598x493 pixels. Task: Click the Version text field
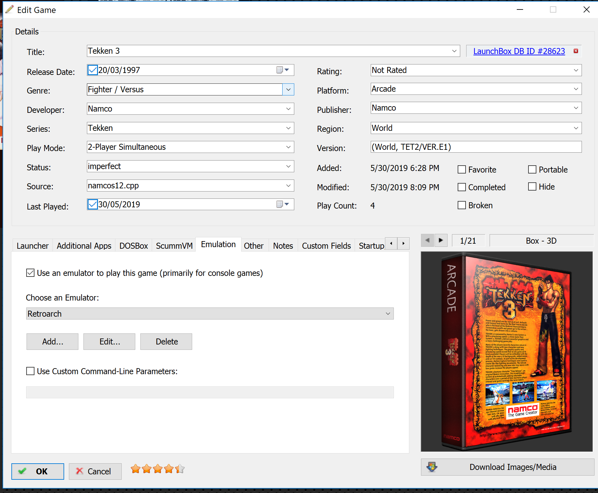[x=476, y=147]
